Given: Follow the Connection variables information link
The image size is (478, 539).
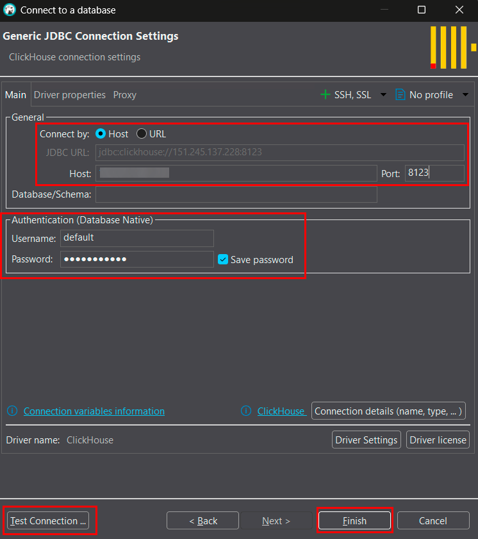Looking at the screenshot, I should point(94,411).
